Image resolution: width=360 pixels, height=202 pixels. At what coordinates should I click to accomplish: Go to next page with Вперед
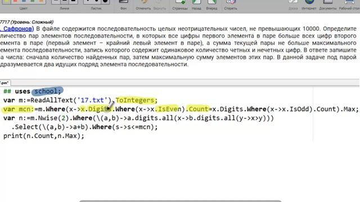pos(211,5)
